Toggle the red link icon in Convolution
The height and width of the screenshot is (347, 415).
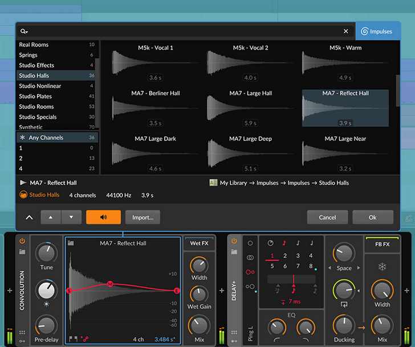click(x=86, y=339)
